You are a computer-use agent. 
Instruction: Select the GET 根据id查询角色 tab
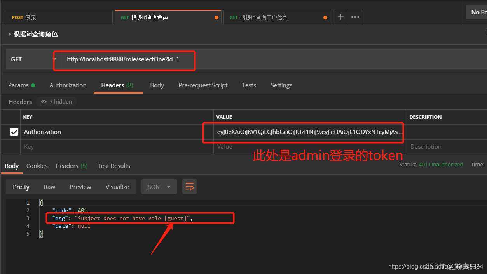[x=168, y=17]
